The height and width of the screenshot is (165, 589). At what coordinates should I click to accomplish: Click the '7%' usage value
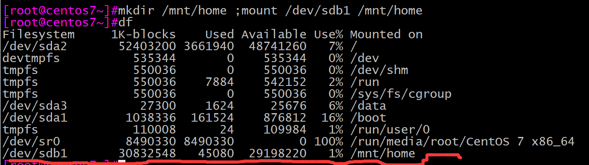coord(336,46)
